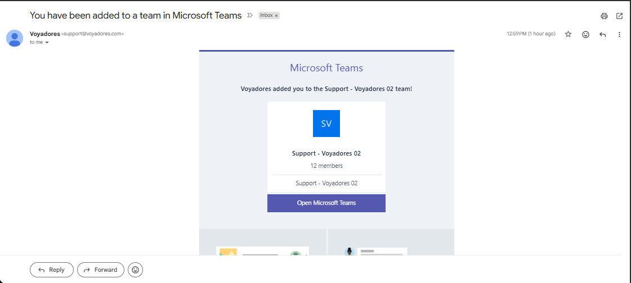This screenshot has height=283, width=631.
Task: Click the Inbox label chip
Action: pyautogui.click(x=266, y=15)
